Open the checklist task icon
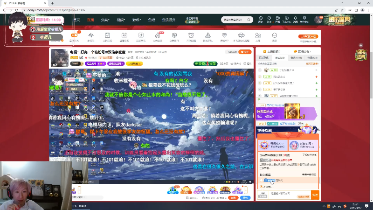The height and width of the screenshot is (210, 373). (108, 35)
